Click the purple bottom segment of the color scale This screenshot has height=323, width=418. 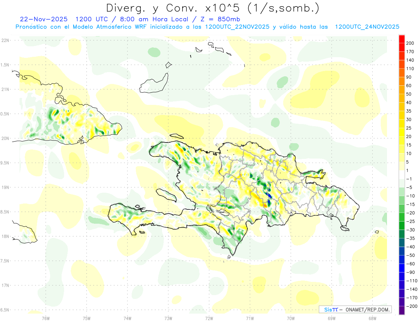402,310
